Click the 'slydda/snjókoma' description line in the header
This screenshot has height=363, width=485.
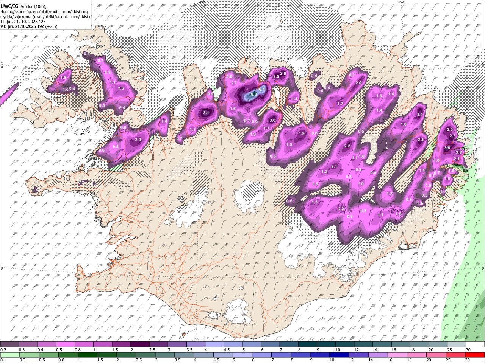(45, 16)
